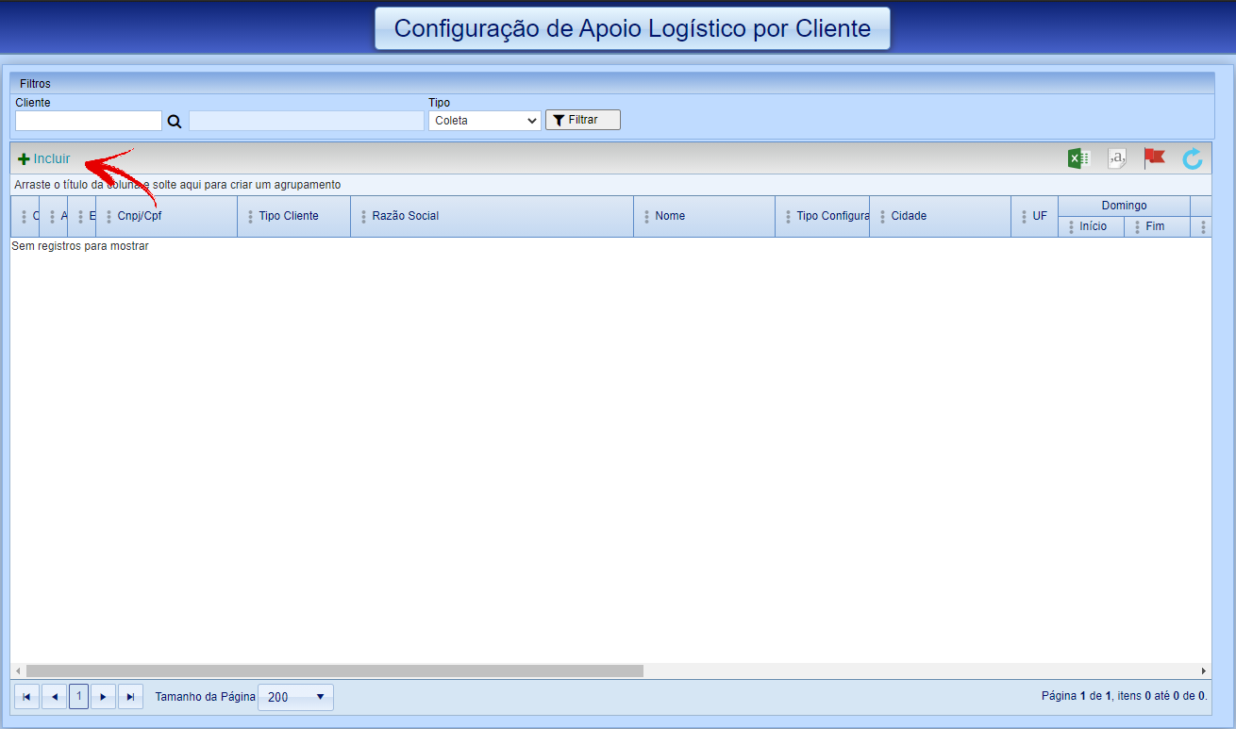
Task: Click Incluir to add a record
Action: point(44,158)
